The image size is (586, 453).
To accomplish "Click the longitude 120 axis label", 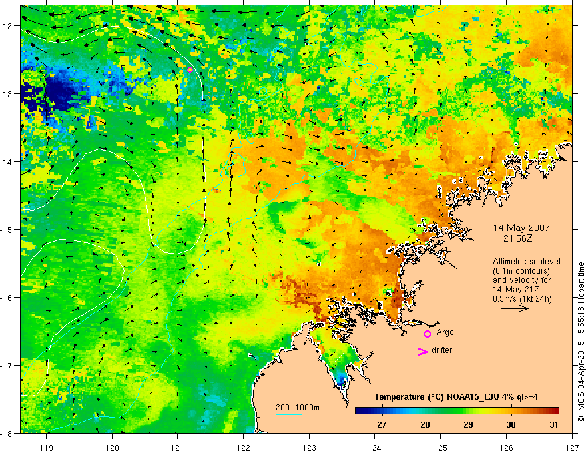I will [112, 448].
